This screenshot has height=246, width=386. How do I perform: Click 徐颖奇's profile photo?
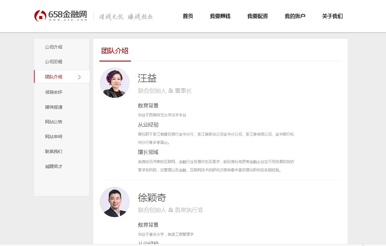pos(115,202)
